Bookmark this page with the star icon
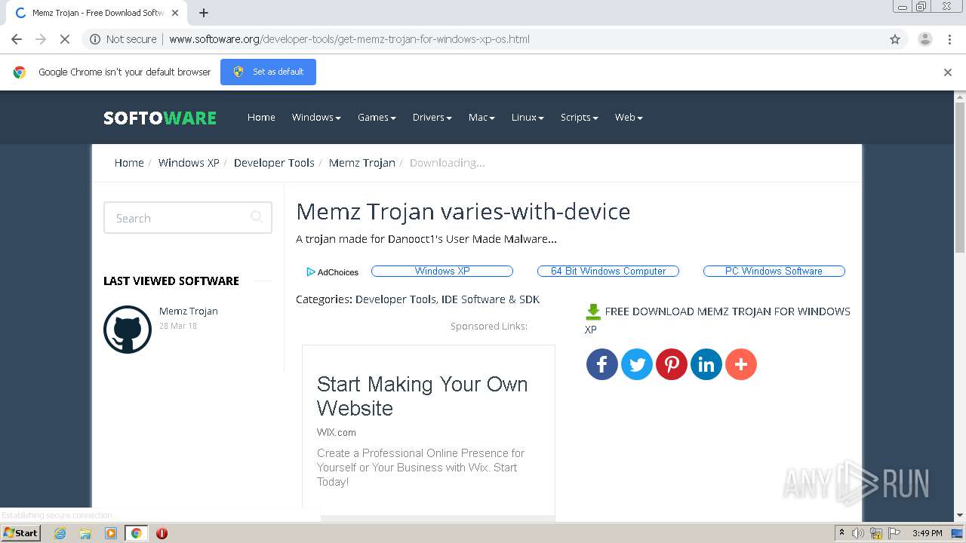Viewport: 966px width, 543px height. tap(895, 39)
